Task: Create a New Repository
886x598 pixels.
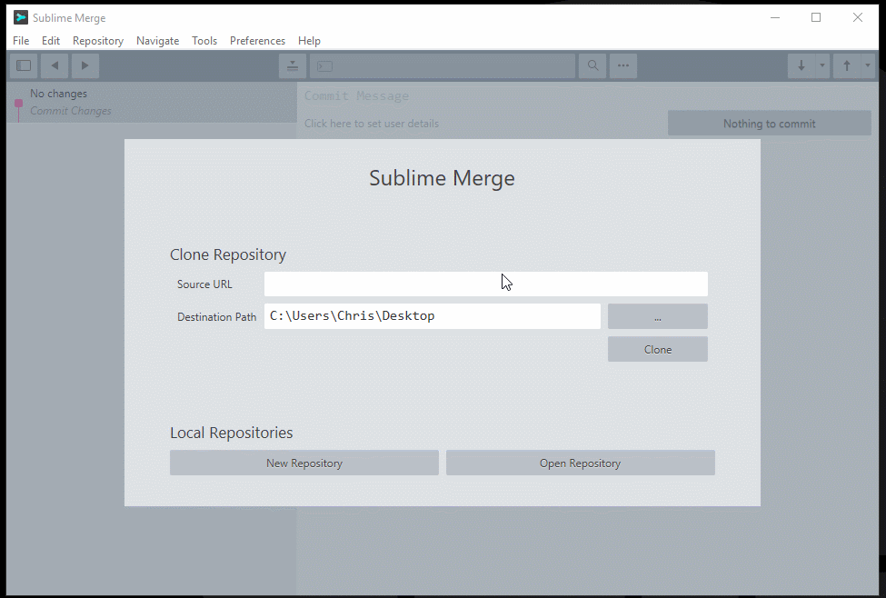Action: coord(304,463)
